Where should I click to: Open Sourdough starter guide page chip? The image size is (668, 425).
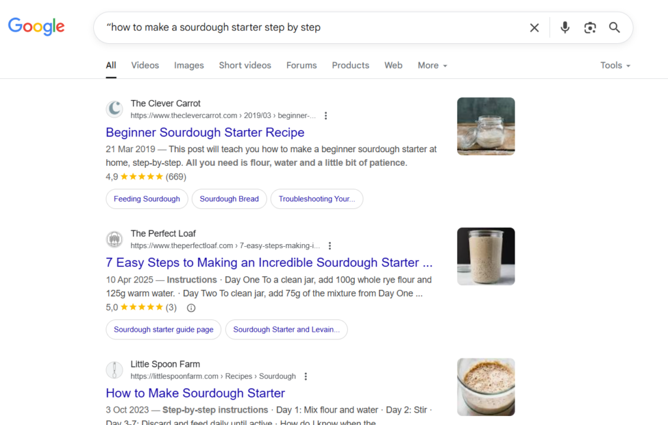(x=164, y=330)
